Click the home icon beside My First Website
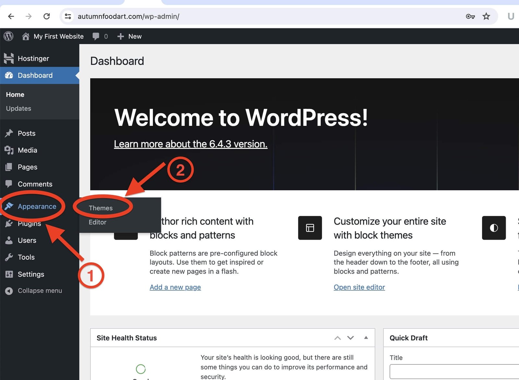 click(26, 36)
